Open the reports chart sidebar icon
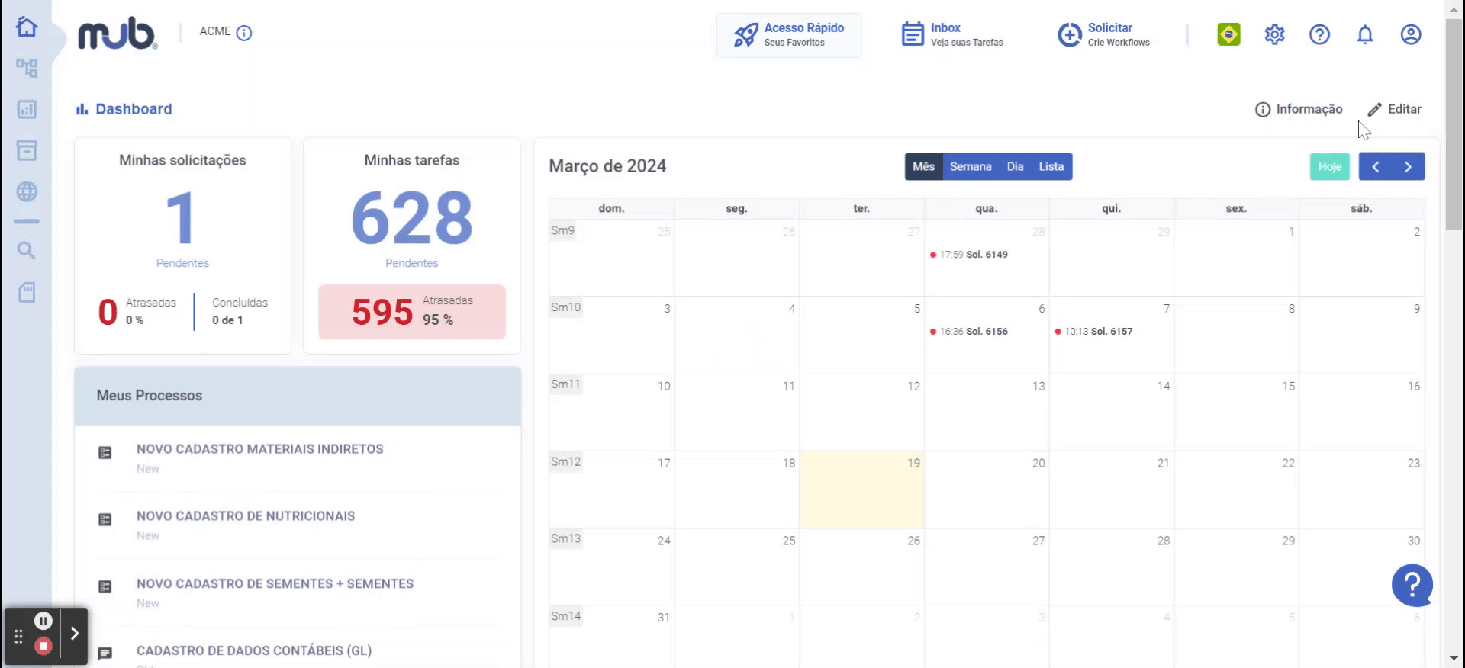 click(27, 109)
